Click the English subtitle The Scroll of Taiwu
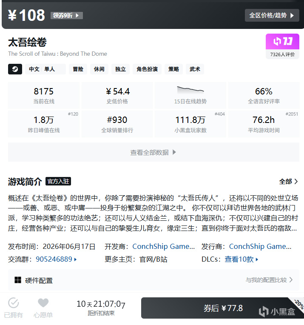Screen dimensions: 304x325 (57, 54)
